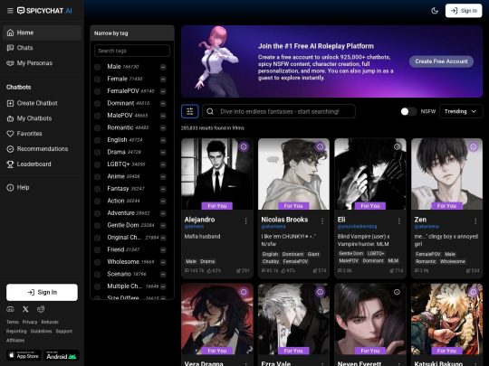Image resolution: width=489 pixels, height=366 pixels.
Task: Check the Action tag checkbox
Action: click(x=97, y=201)
